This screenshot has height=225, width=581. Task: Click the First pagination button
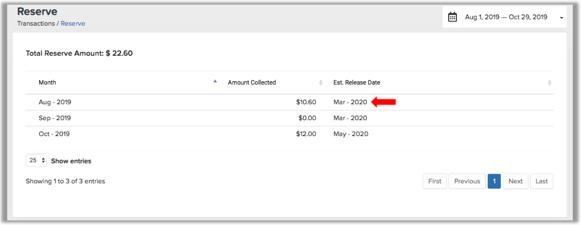tap(435, 181)
